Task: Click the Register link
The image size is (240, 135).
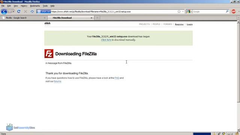Action: pyautogui.click(x=179, y=24)
